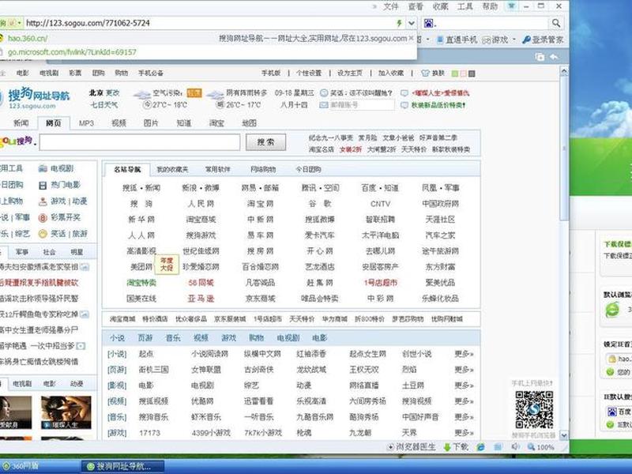Click 设为主页 link
632x474 pixels.
tap(349, 73)
